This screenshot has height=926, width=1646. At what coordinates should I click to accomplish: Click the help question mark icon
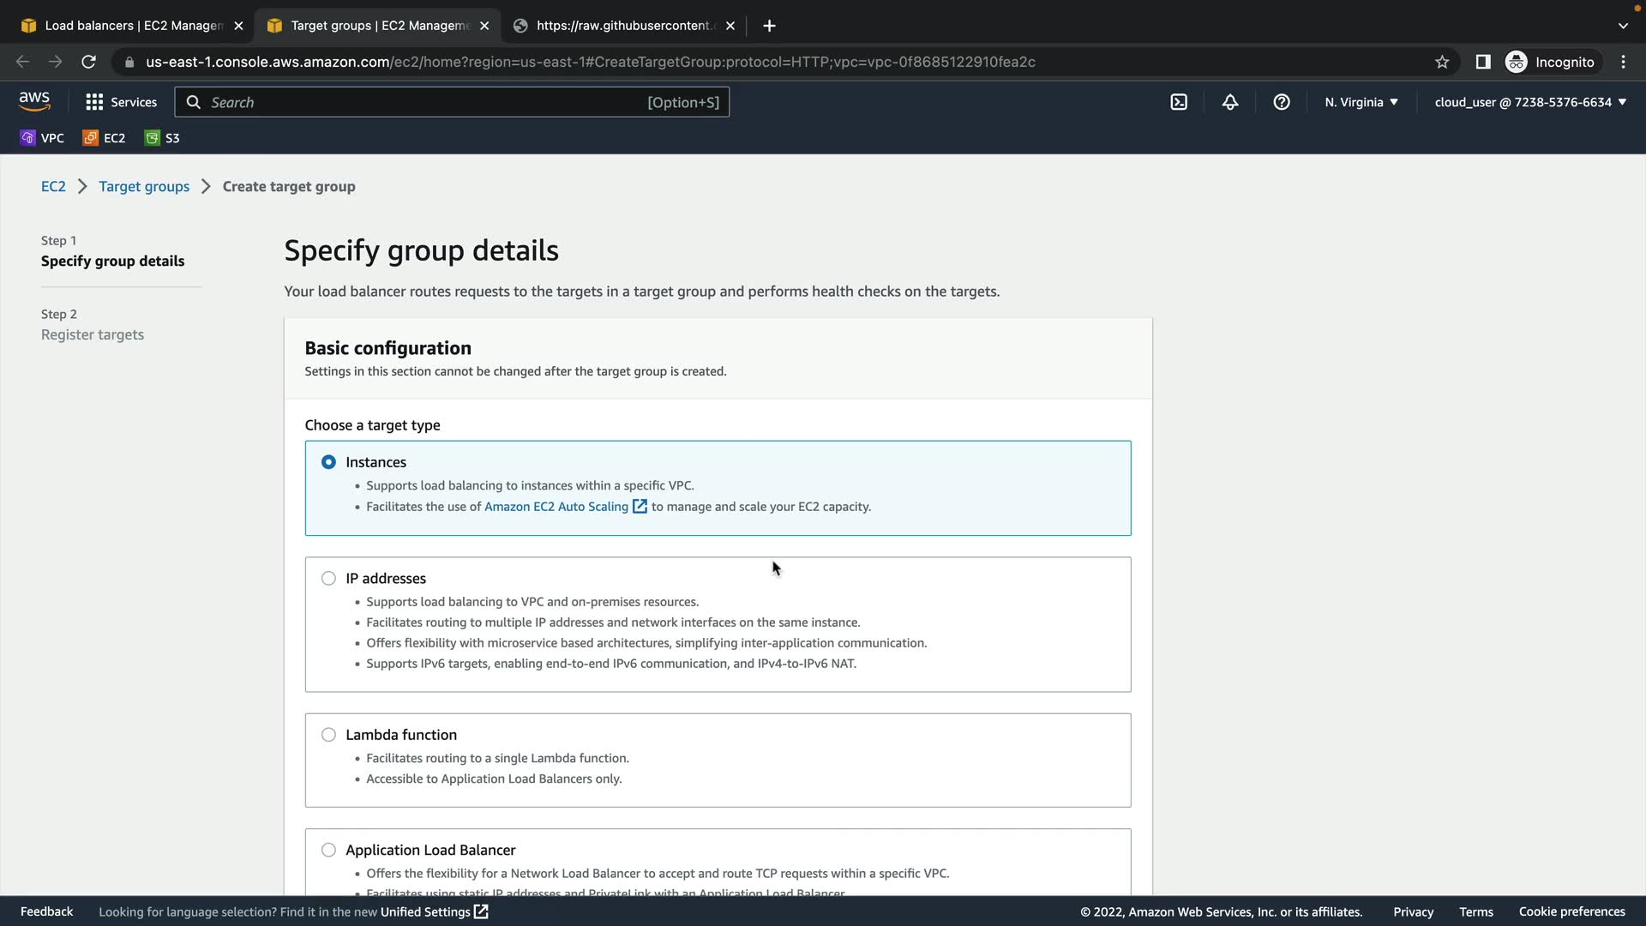coord(1282,102)
